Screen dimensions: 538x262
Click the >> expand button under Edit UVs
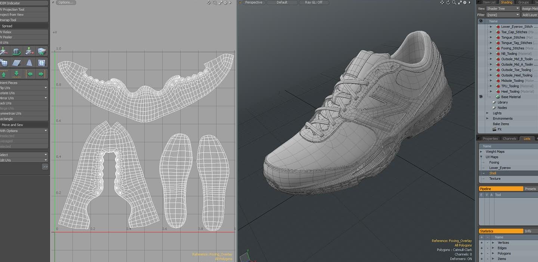click(x=45, y=167)
